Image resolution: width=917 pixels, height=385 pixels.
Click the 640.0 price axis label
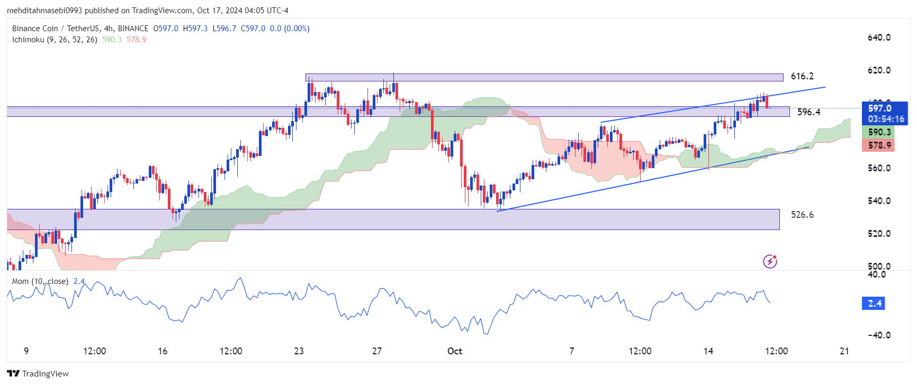[x=879, y=38]
